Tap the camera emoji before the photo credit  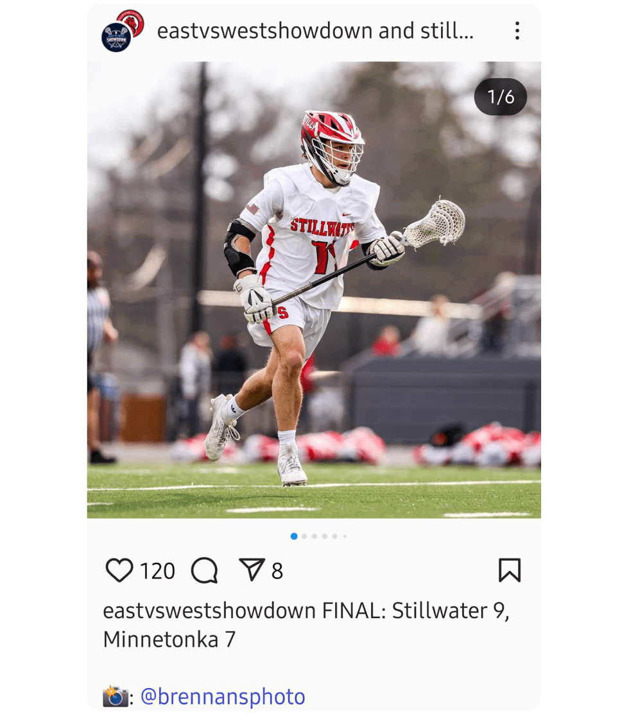click(116, 696)
